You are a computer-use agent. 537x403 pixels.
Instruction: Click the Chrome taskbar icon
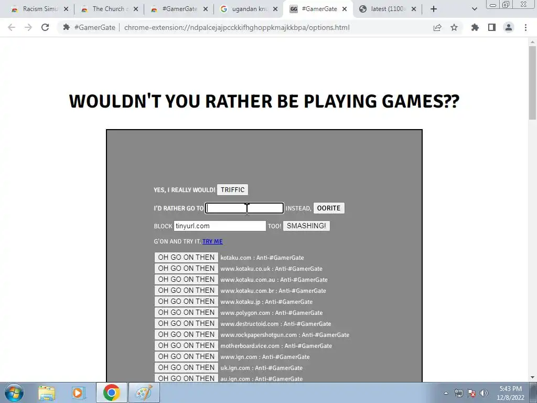[112, 393]
